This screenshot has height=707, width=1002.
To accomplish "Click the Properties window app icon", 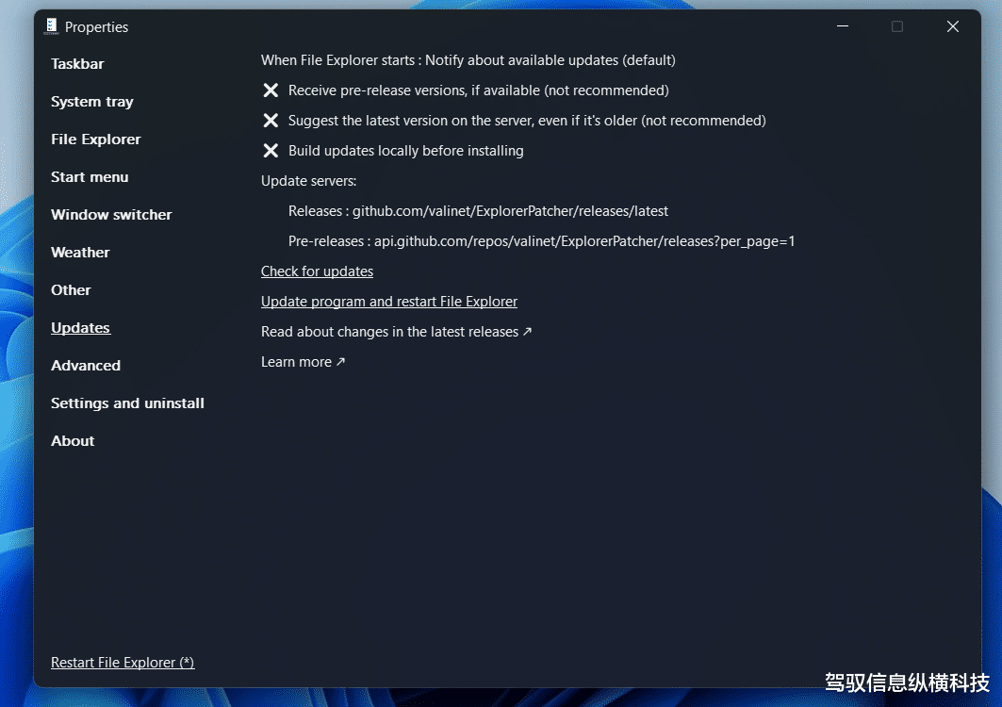I will 52,26.
